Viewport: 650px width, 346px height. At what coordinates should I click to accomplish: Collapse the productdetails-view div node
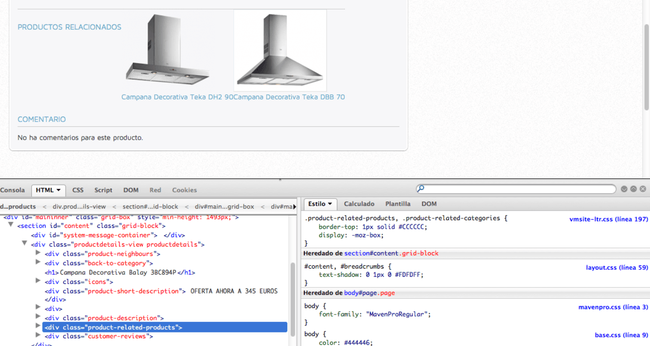click(x=24, y=244)
